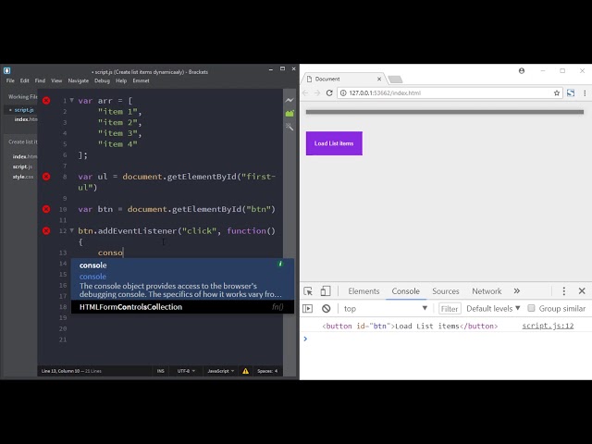Open a new tab in Chrome
Image resolution: width=592 pixels, height=444 pixels.
395,80
